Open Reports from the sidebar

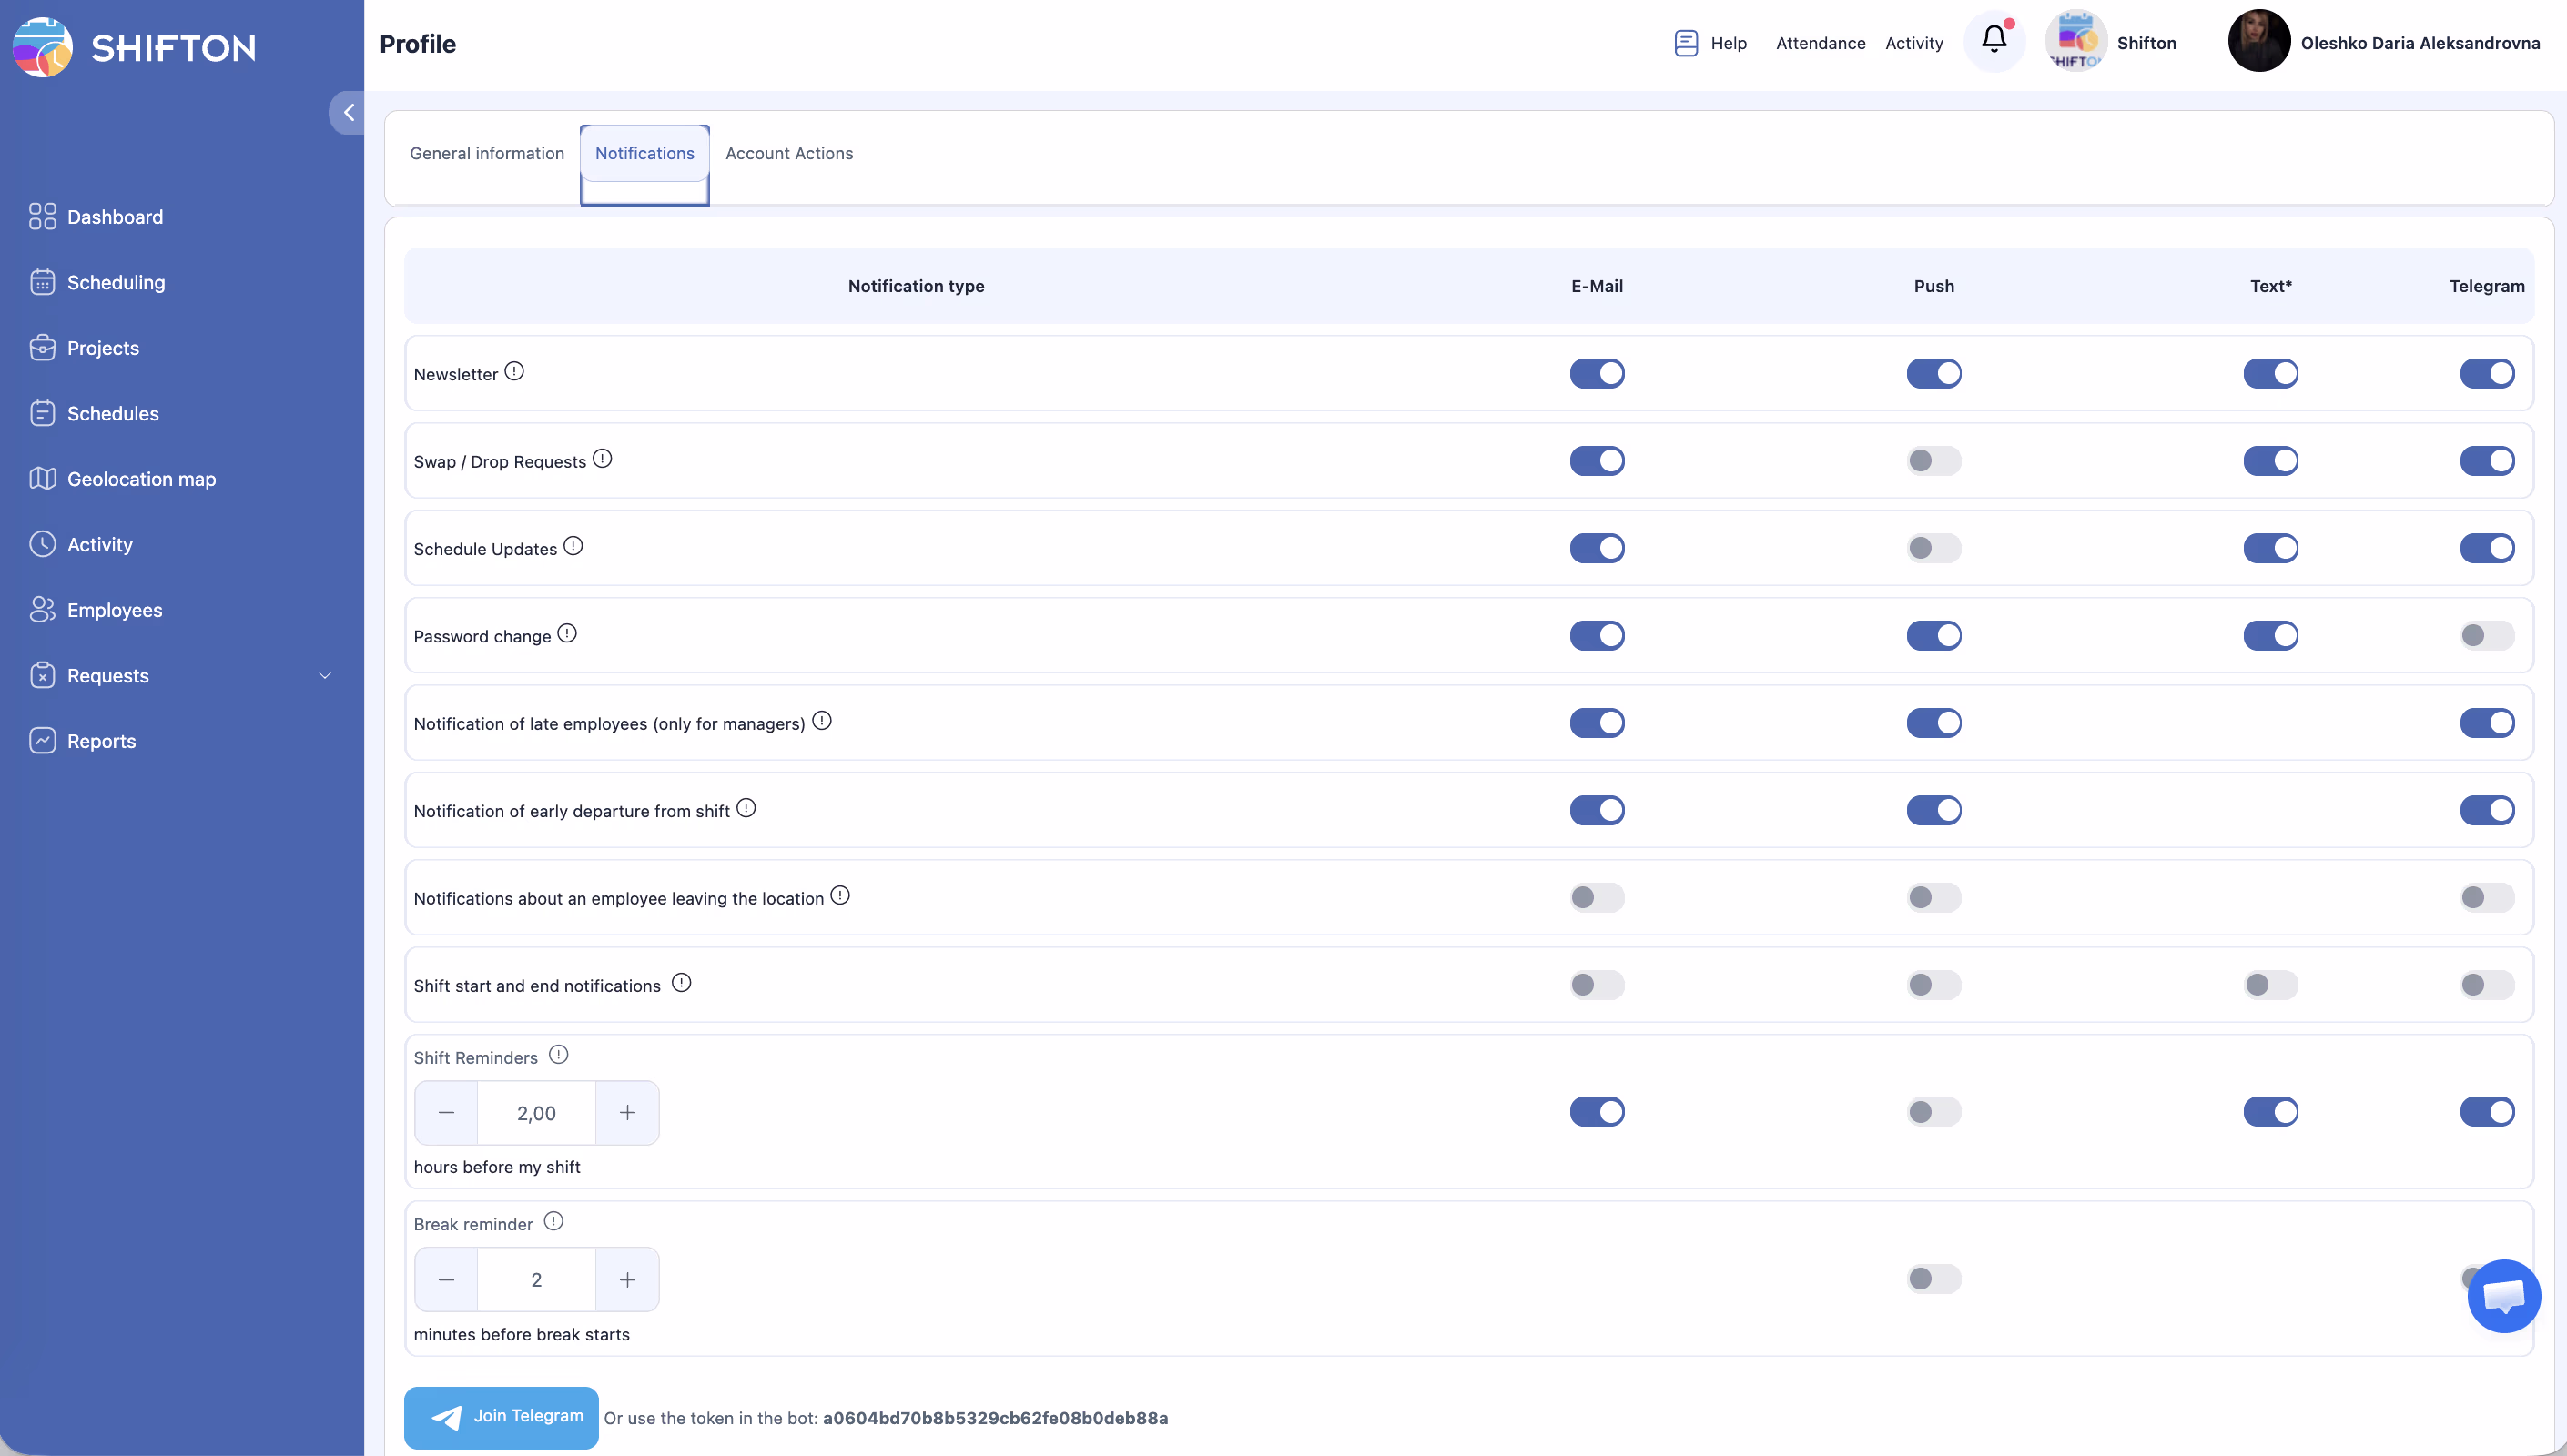click(101, 741)
